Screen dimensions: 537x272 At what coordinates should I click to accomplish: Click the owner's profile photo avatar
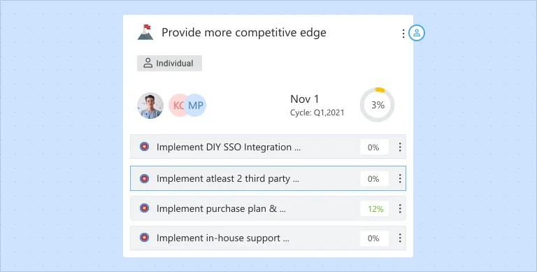(x=150, y=106)
